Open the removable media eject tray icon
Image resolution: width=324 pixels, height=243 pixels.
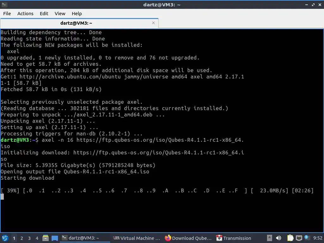click(x=269, y=238)
